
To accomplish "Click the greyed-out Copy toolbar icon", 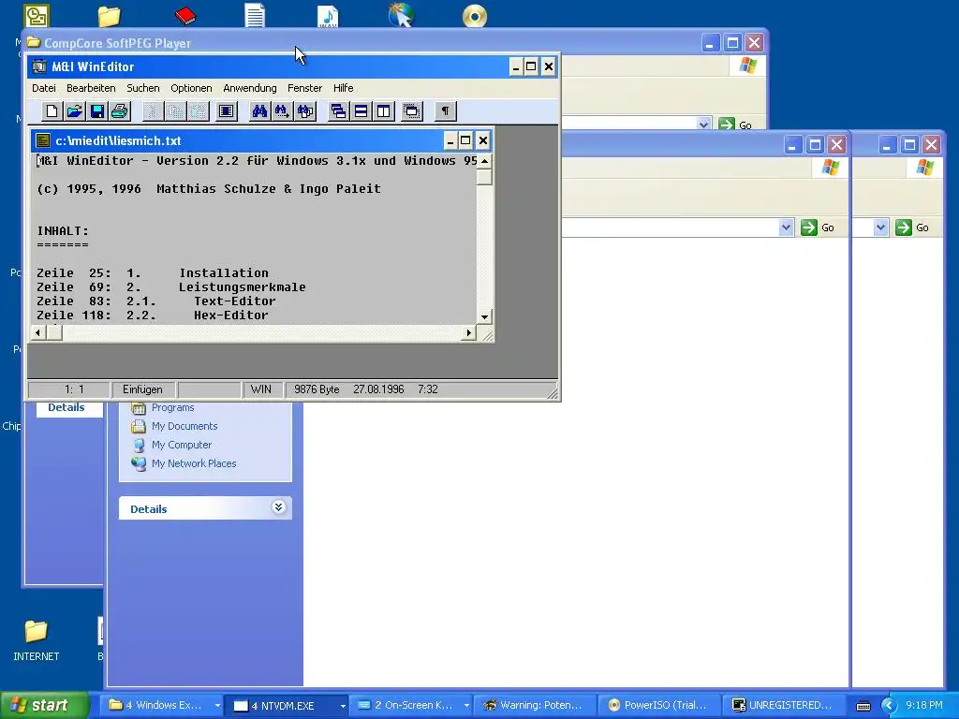I will coord(175,111).
